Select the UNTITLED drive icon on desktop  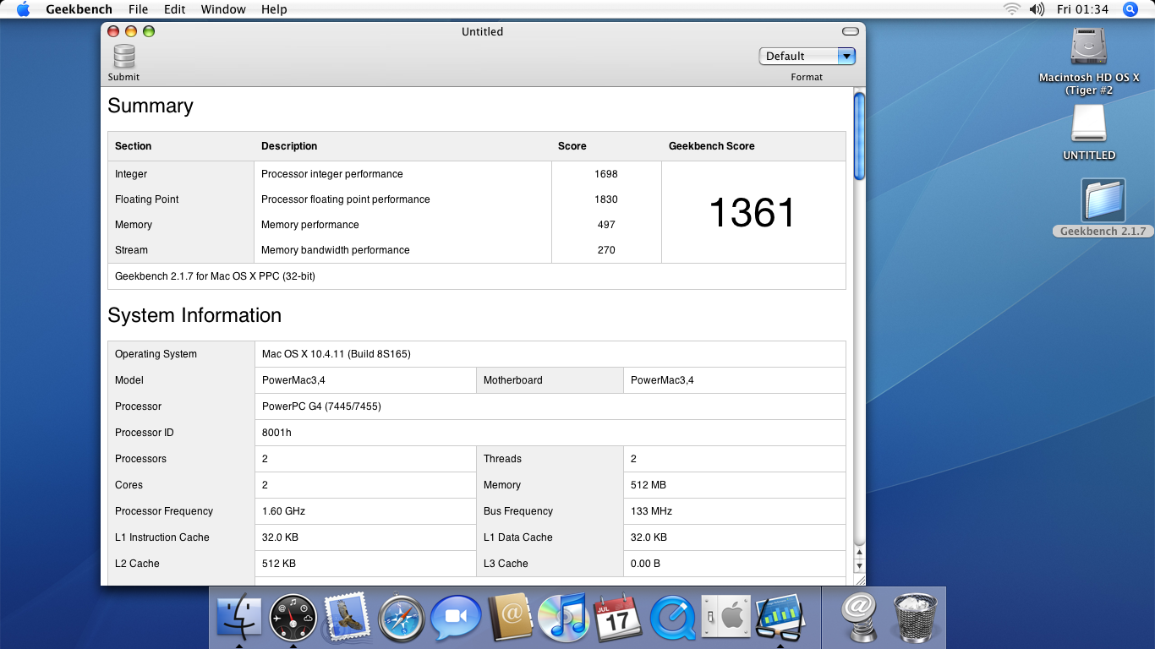point(1088,124)
